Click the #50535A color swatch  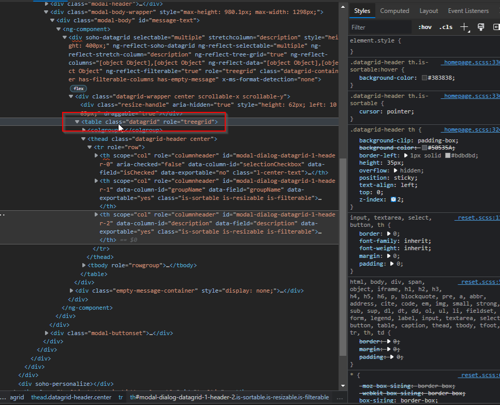[424, 148]
